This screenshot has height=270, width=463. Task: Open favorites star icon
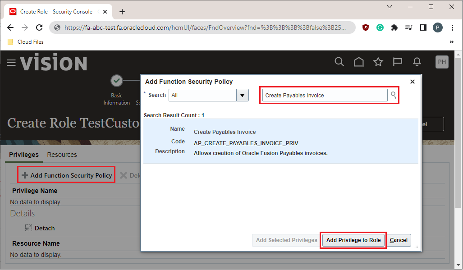coord(378,62)
